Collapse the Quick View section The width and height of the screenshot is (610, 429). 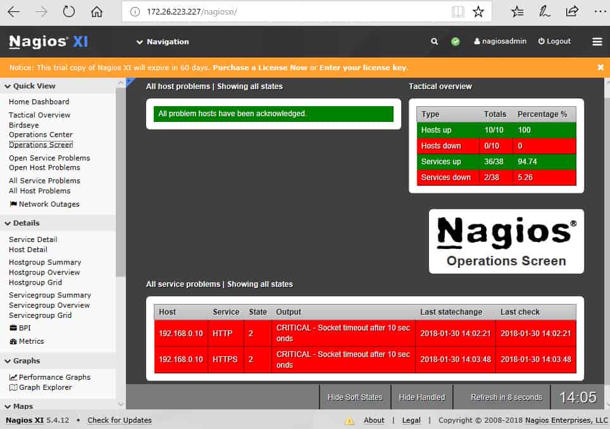[x=30, y=86]
